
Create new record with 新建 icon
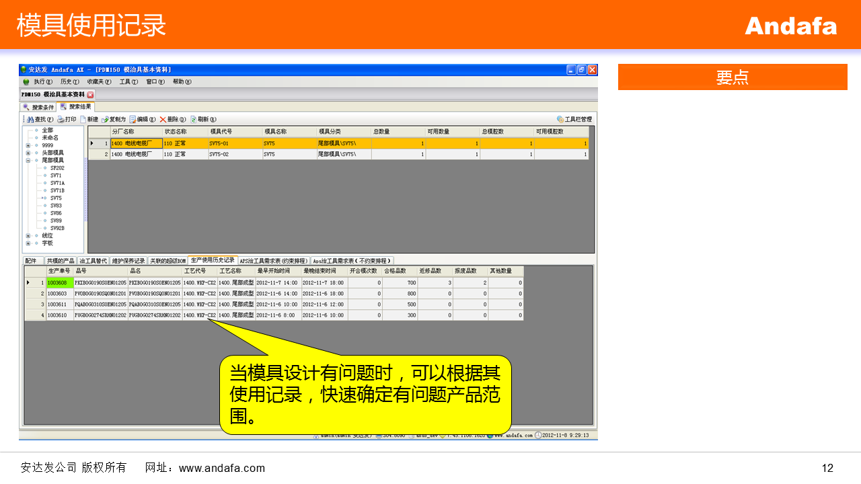pos(83,119)
